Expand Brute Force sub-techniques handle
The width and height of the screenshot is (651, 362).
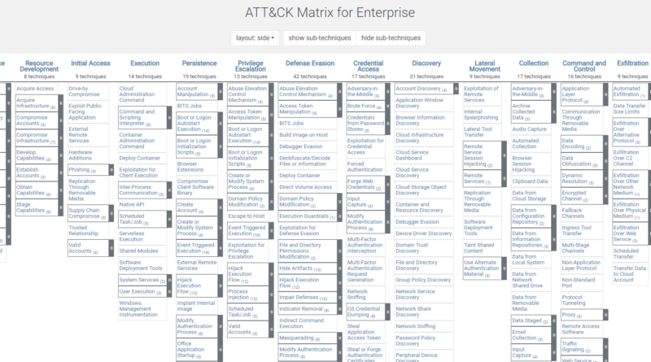388,106
